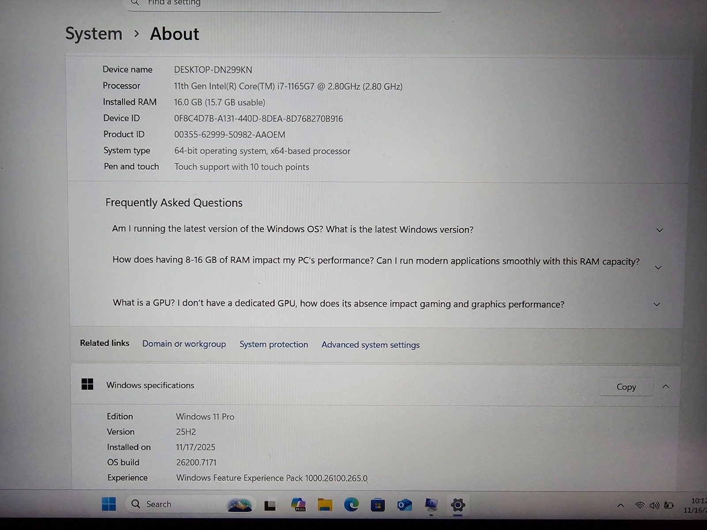This screenshot has width=707, height=530.
Task: Open Advanced system settings link
Action: click(x=370, y=345)
